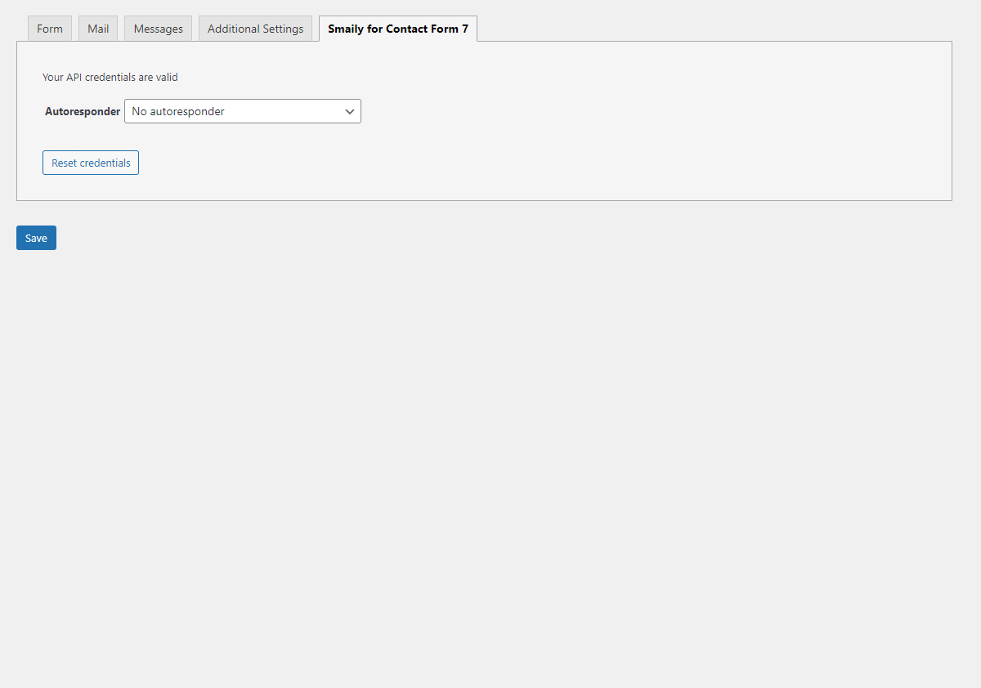Open the Autoresponder dropdown
This screenshot has width=981, height=688.
[243, 111]
